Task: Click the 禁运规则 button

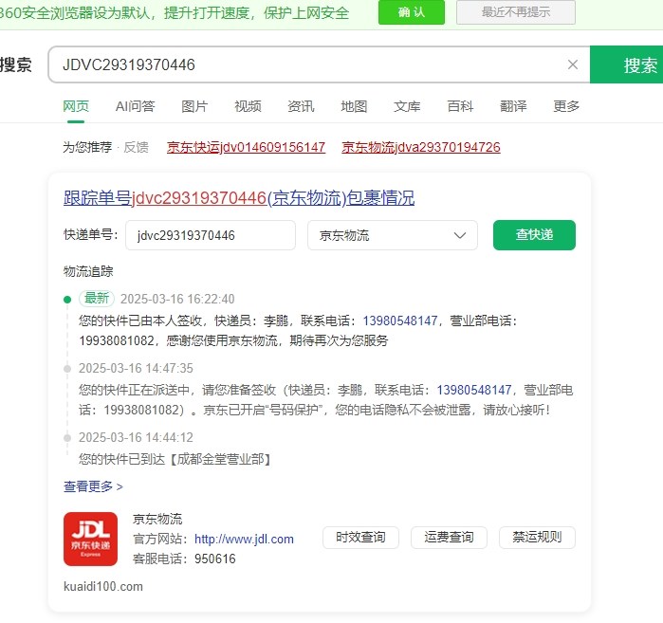Action: click(538, 538)
